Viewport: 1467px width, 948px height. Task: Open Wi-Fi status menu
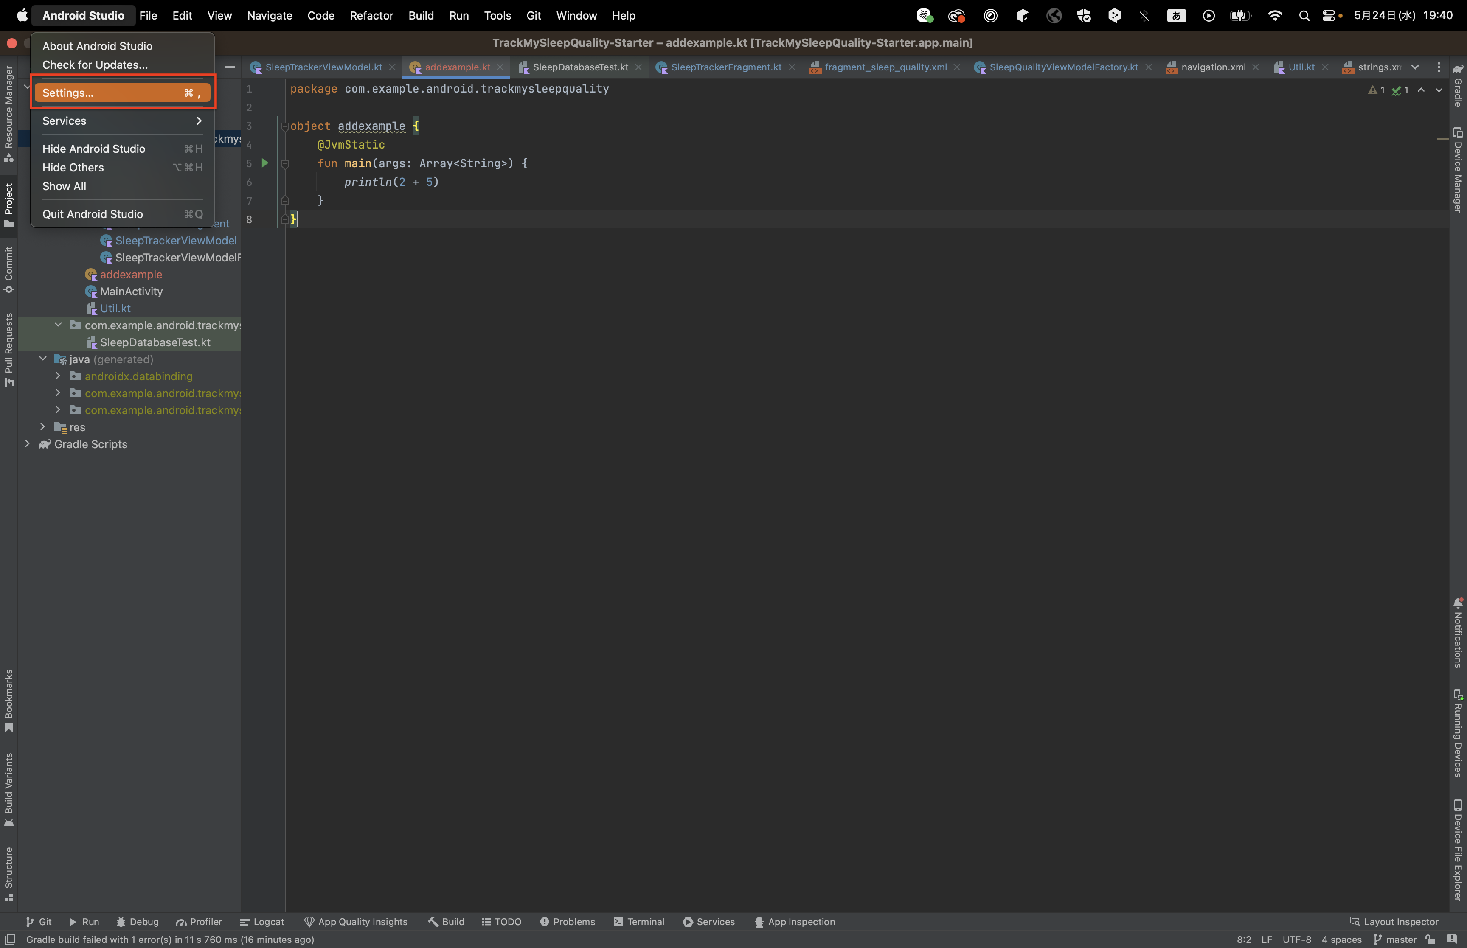(1274, 15)
